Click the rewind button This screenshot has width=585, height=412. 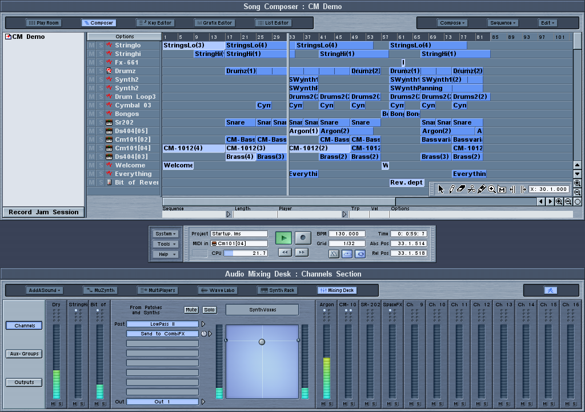[x=285, y=253]
